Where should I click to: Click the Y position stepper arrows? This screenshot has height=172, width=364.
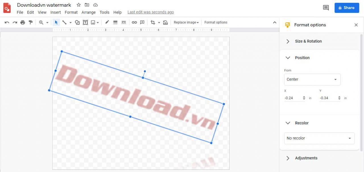pos(339,98)
